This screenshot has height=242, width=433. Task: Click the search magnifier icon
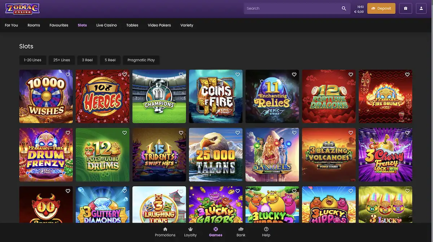coord(344,8)
